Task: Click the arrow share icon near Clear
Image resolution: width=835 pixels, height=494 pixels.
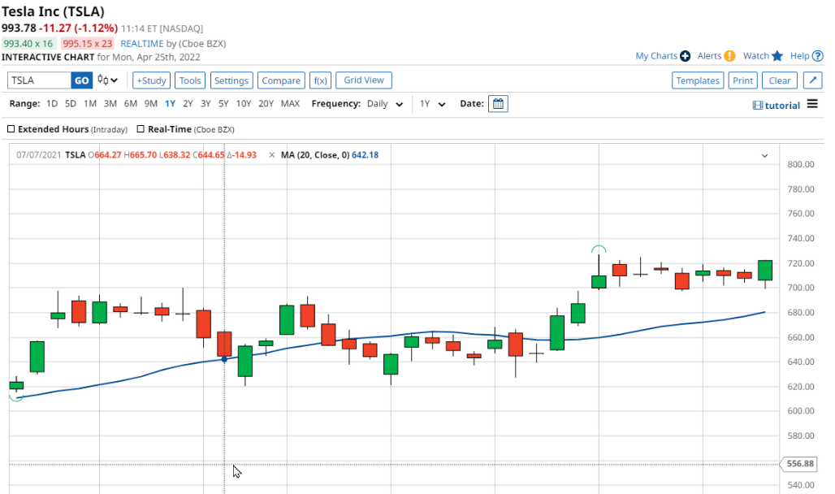Action: click(x=814, y=80)
